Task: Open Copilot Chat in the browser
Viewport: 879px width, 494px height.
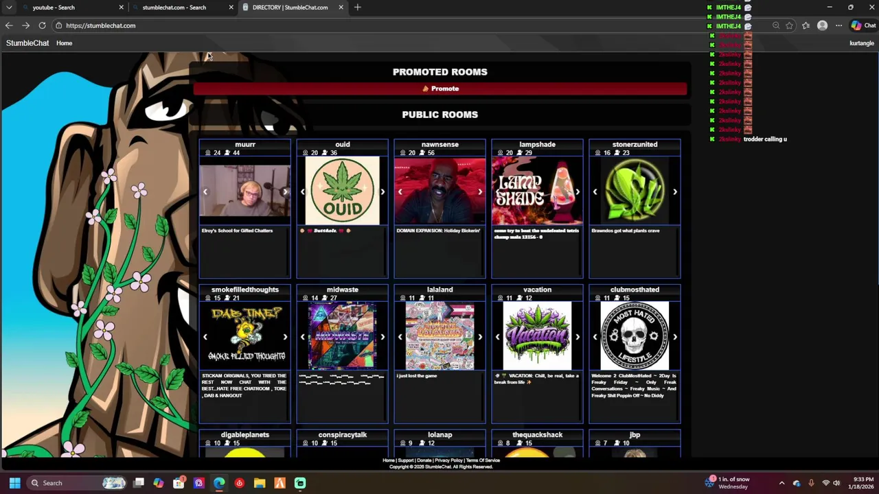Action: [863, 25]
